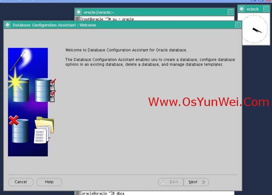Open window menu icon of the xclock window
The width and height of the screenshot is (272, 195).
coord(241,9)
